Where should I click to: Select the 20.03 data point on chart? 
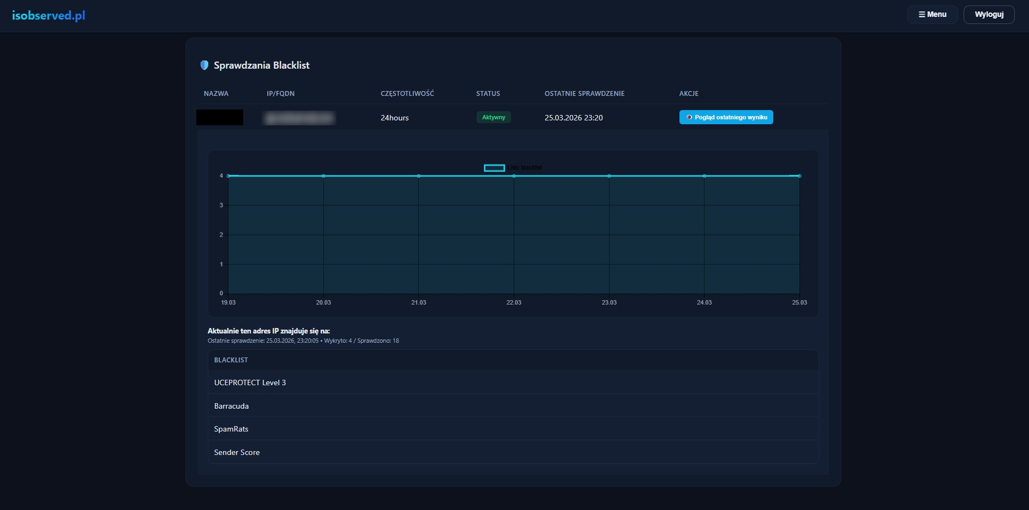click(323, 176)
